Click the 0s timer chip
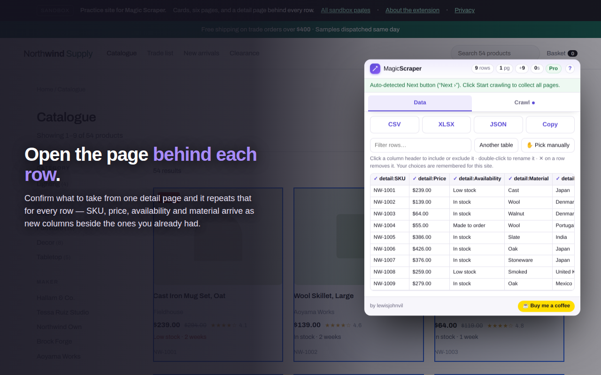Image resolution: width=601 pixels, height=375 pixels. point(537,68)
